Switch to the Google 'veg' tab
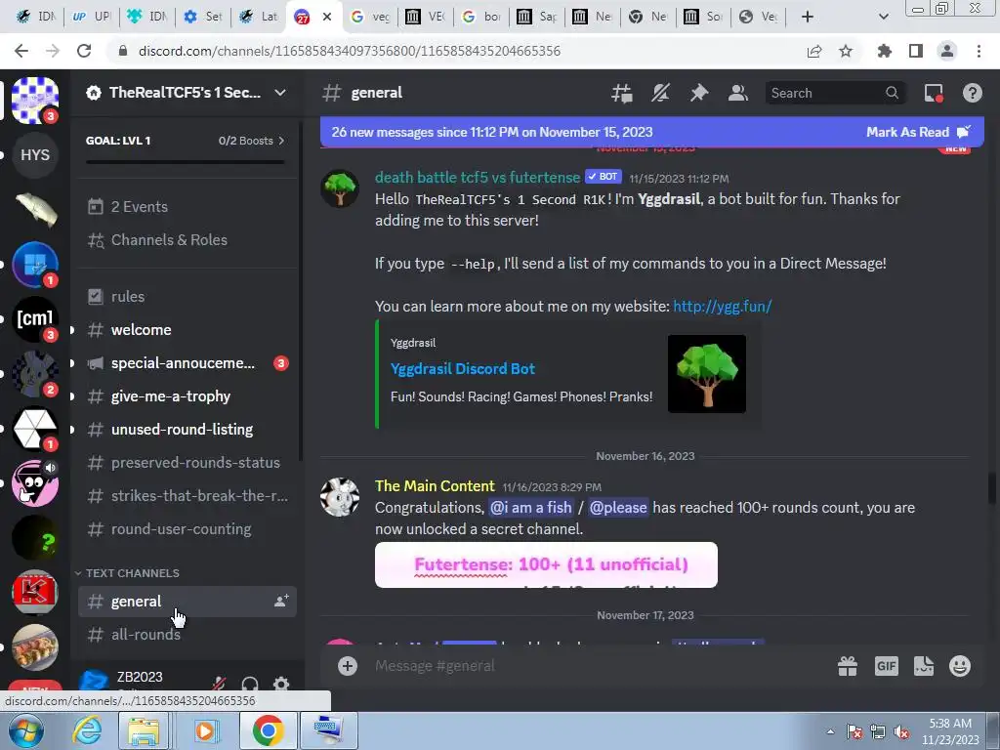The width and height of the screenshot is (1000, 750). [x=370, y=17]
